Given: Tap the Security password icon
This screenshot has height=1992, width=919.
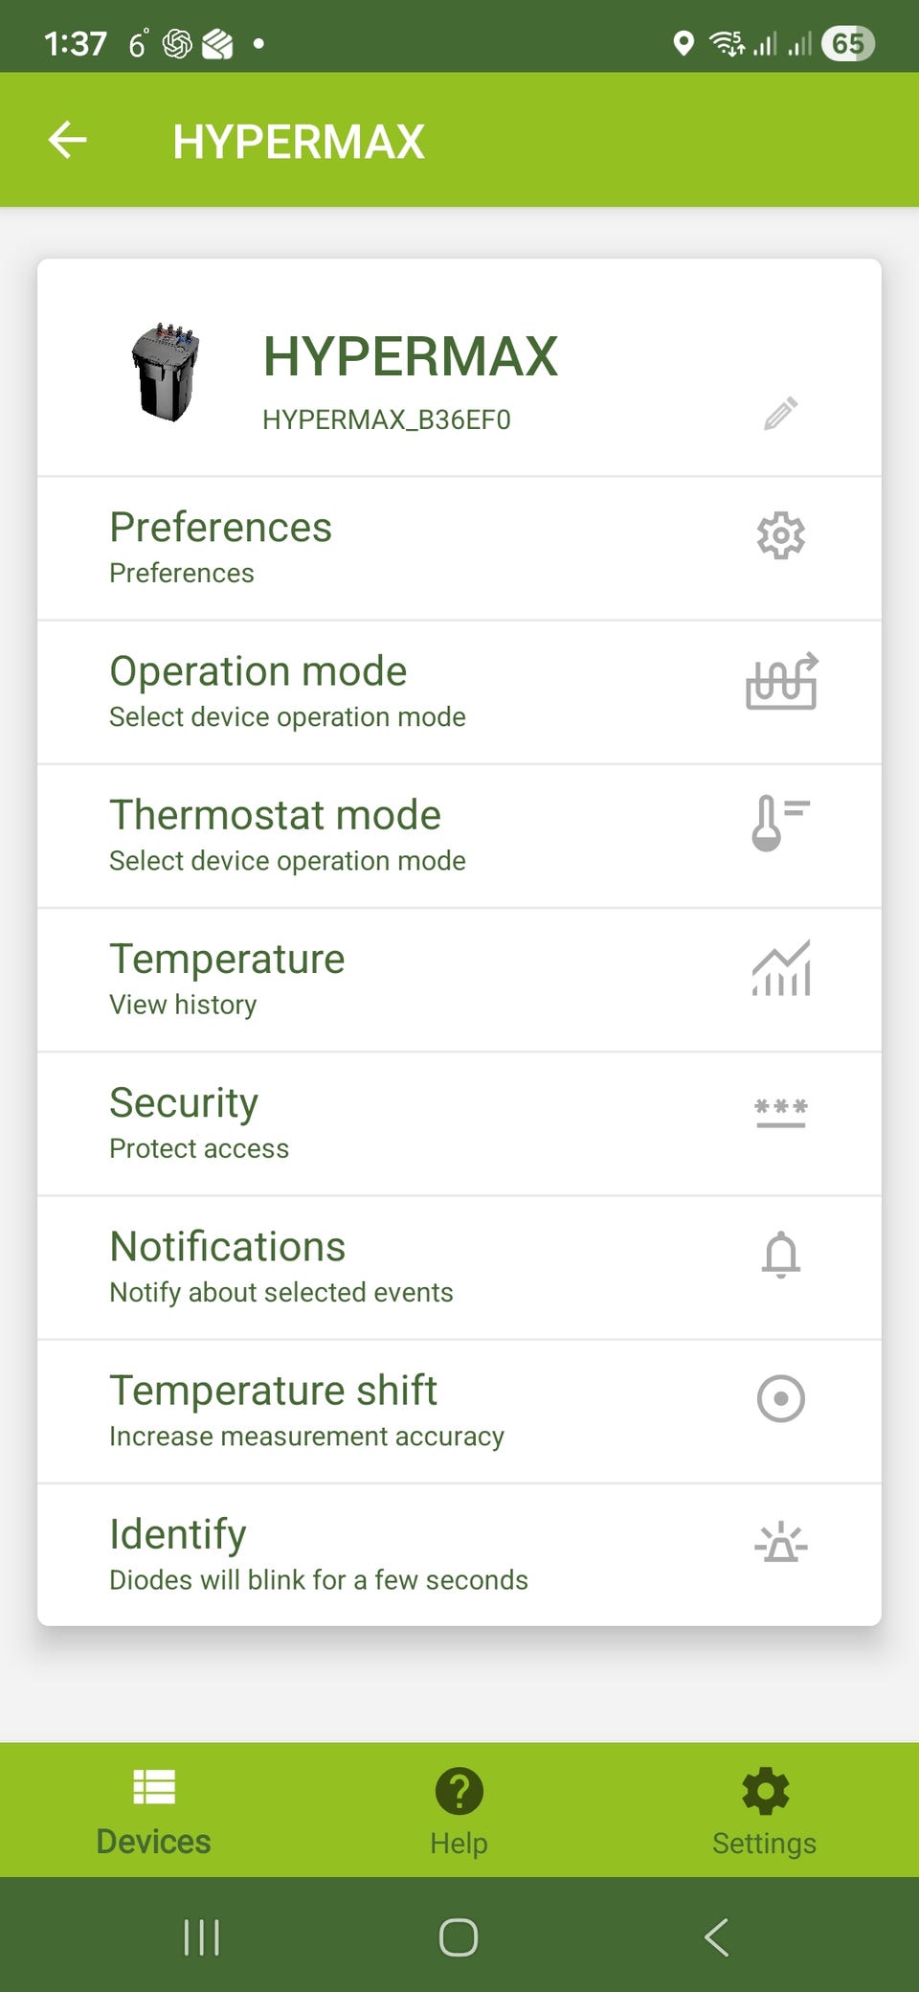Looking at the screenshot, I should coord(780,1112).
